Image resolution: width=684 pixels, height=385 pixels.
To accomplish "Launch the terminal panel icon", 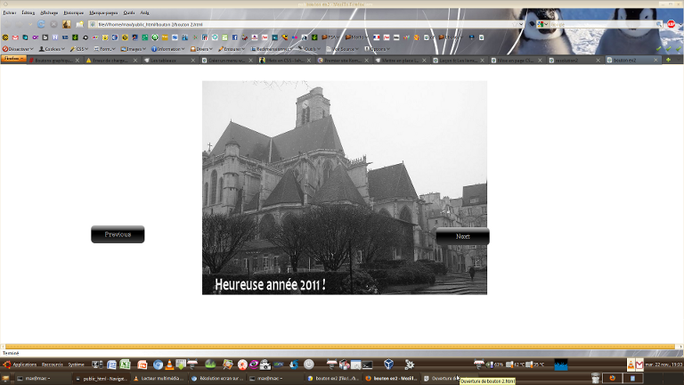I will (367, 365).
